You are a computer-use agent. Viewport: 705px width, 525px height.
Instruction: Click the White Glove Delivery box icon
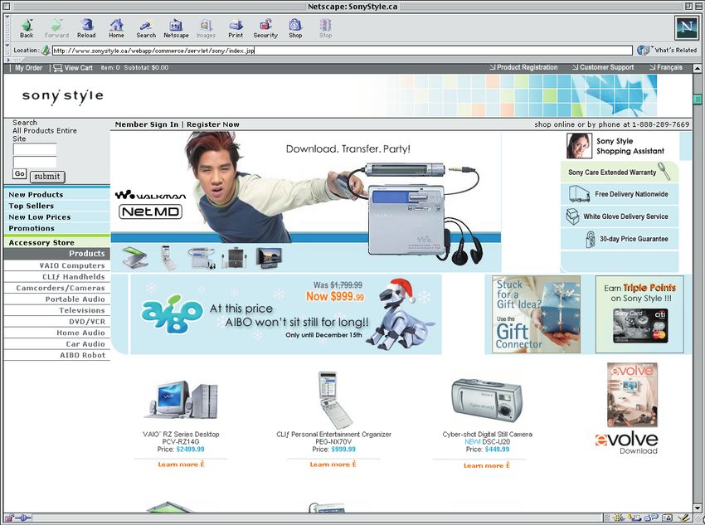coord(573,216)
